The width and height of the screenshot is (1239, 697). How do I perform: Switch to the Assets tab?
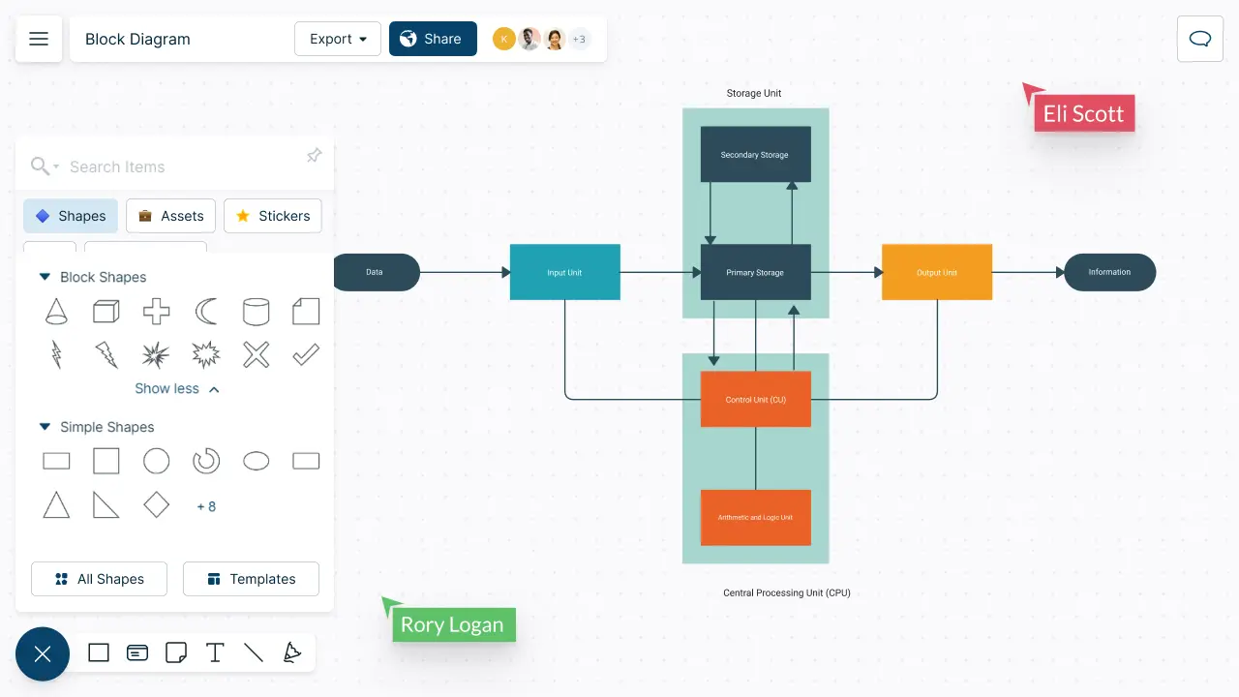[170, 216]
